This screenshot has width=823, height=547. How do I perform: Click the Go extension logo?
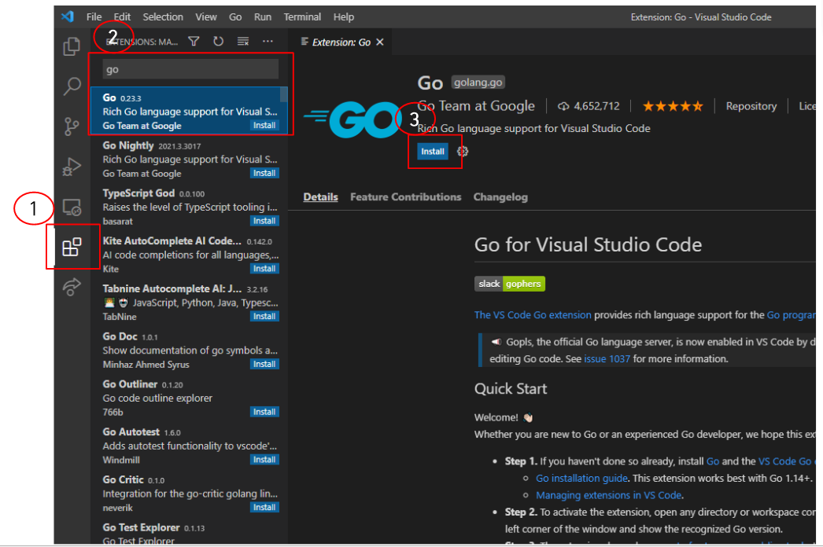(x=352, y=119)
